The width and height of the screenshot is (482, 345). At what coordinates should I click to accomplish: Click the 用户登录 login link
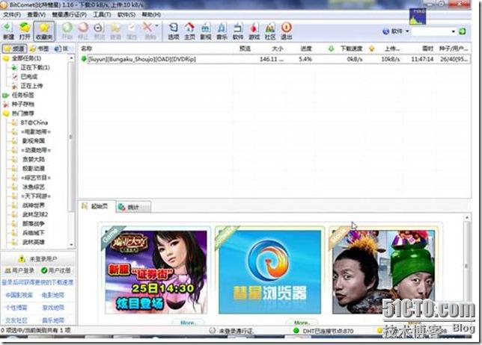19,270
